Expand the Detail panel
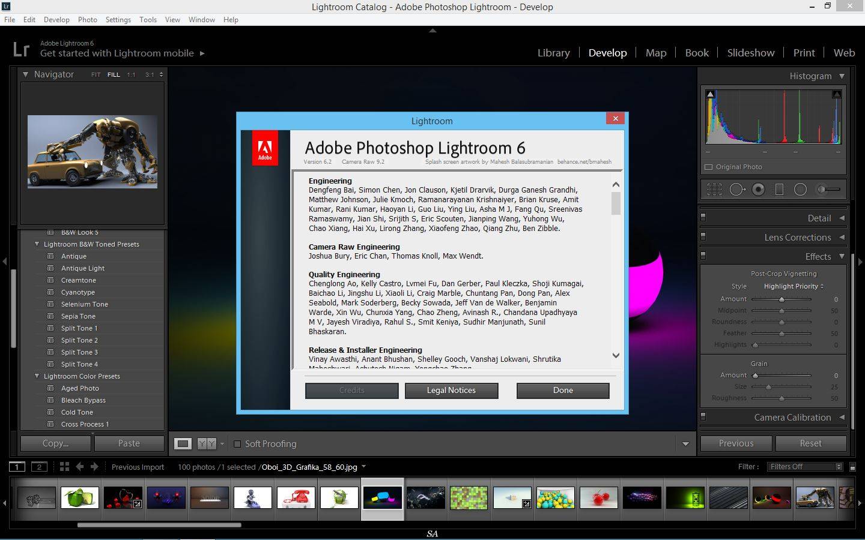The width and height of the screenshot is (865, 540). coord(842,218)
